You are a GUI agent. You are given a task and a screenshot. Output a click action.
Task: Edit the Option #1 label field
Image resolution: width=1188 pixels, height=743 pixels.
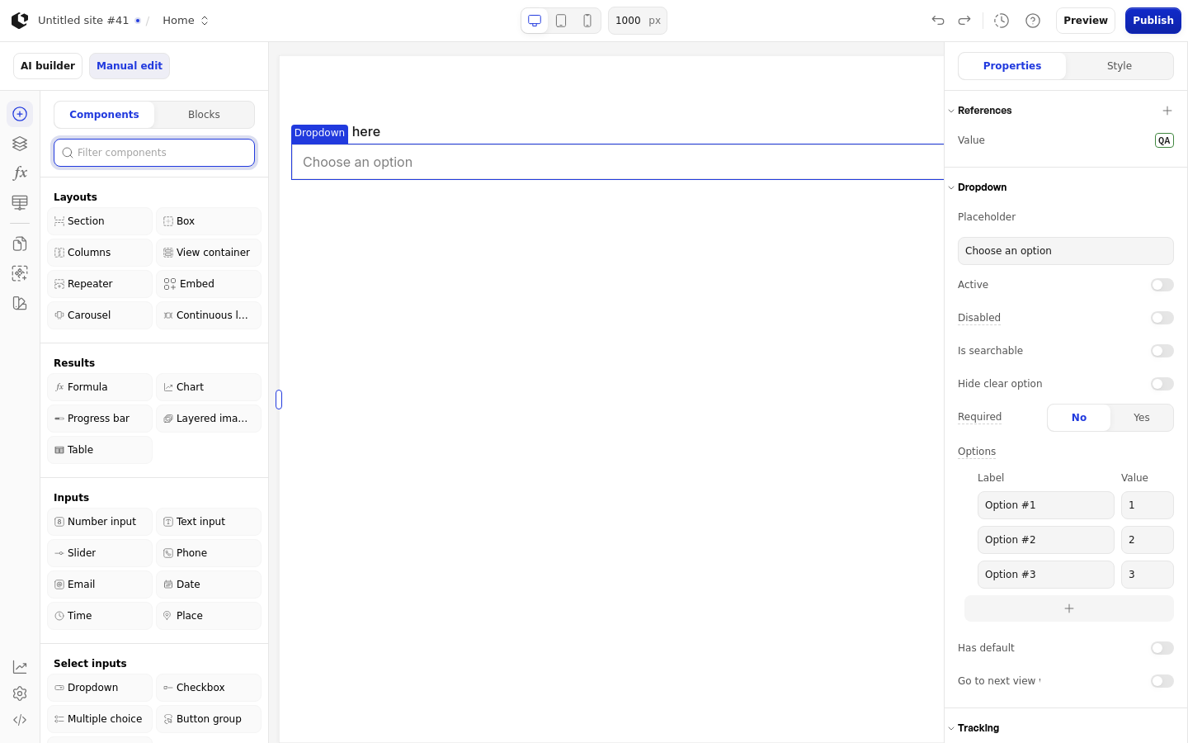1046,505
